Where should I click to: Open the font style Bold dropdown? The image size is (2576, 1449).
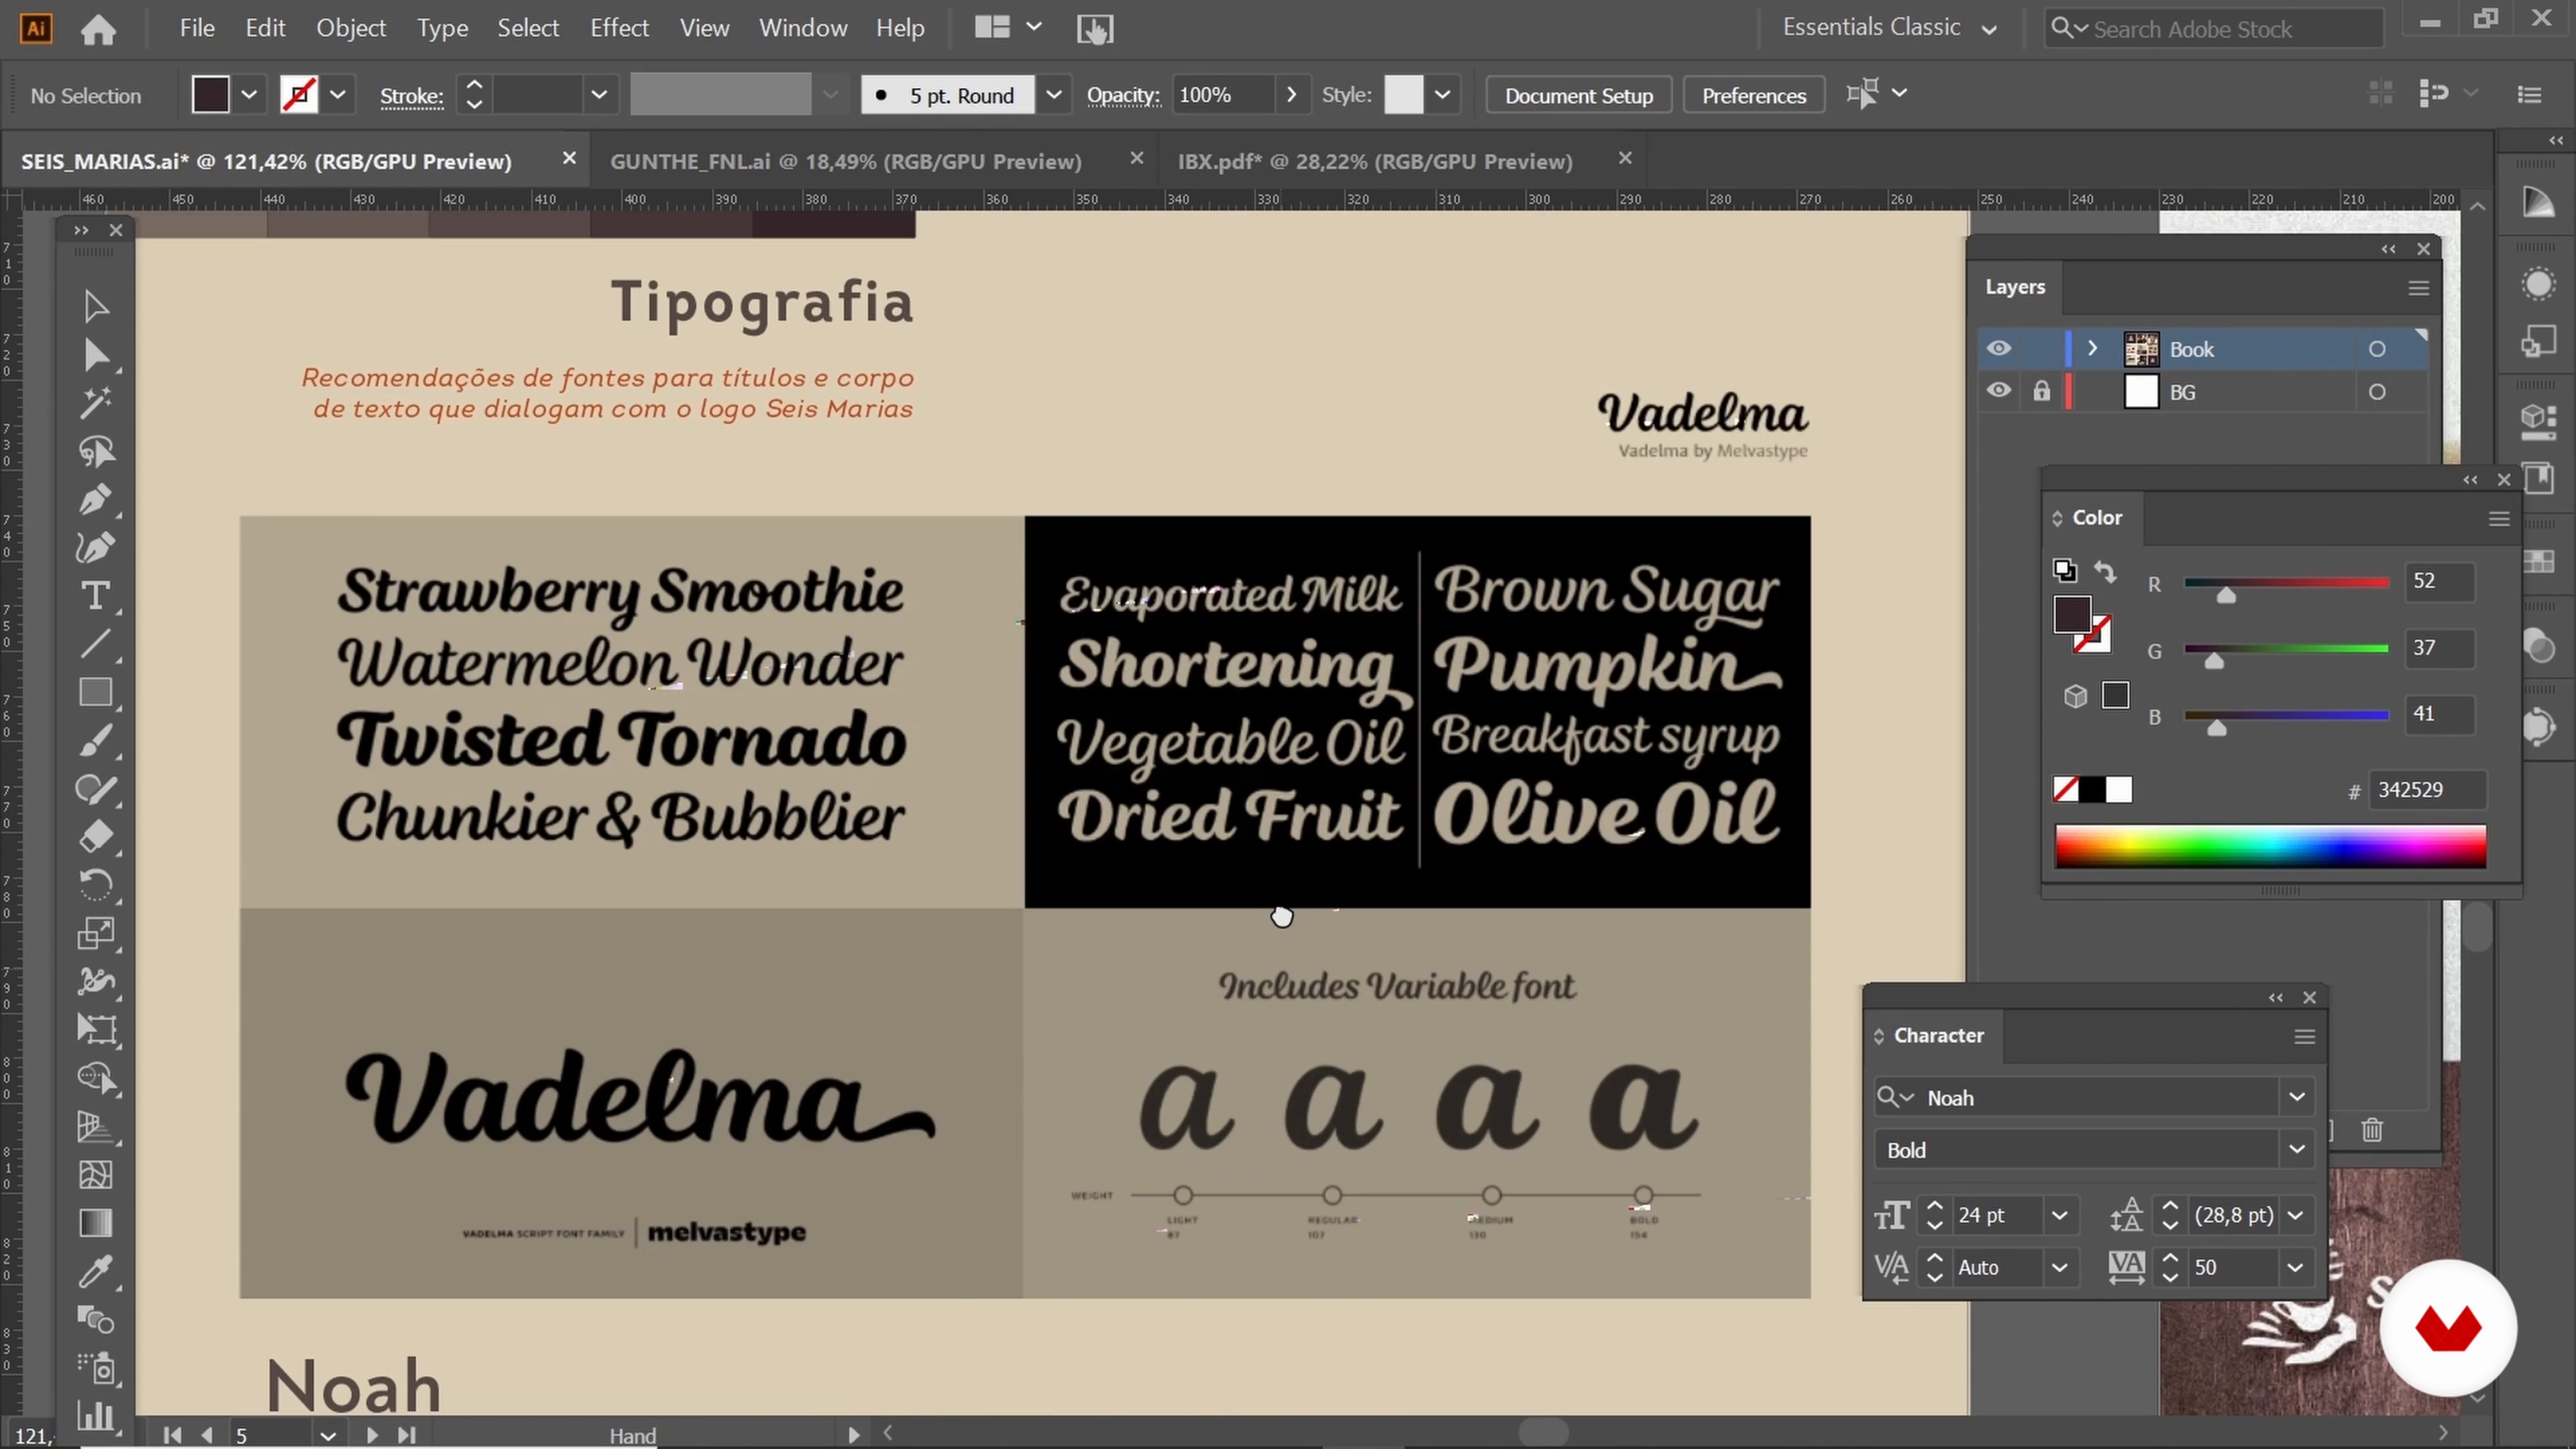coord(2297,1149)
